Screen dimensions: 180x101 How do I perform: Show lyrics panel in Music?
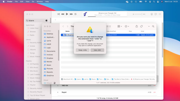click(156, 14)
